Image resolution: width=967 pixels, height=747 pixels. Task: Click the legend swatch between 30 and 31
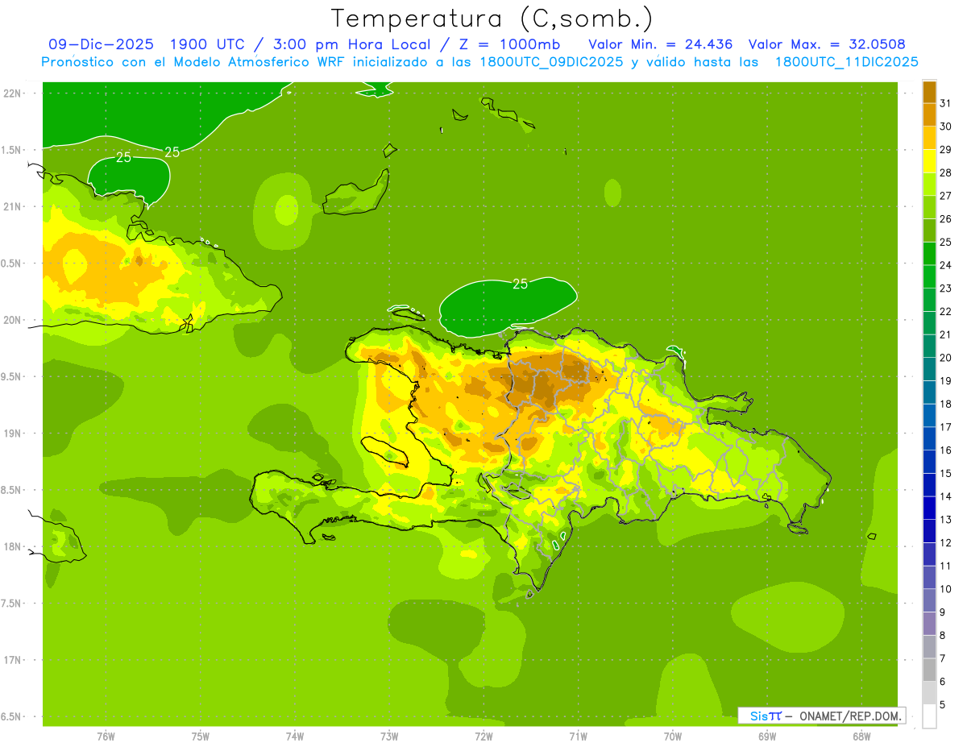(929, 114)
